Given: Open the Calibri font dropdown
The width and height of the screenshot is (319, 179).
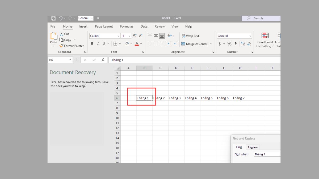Looking at the screenshot, I should pyautogui.click(x=104, y=36).
